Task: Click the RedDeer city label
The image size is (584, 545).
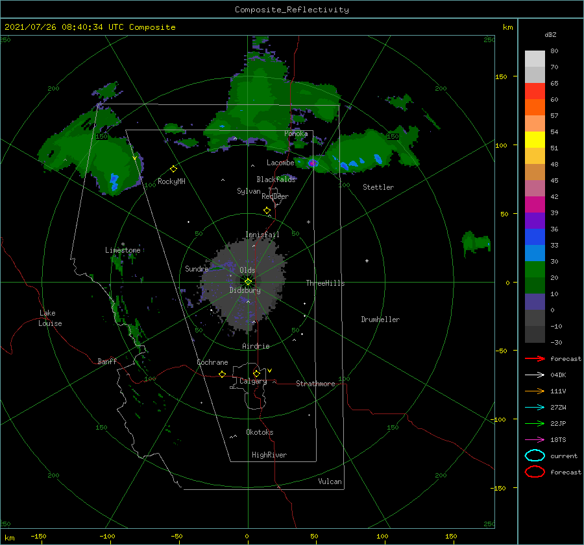Action: point(275,196)
